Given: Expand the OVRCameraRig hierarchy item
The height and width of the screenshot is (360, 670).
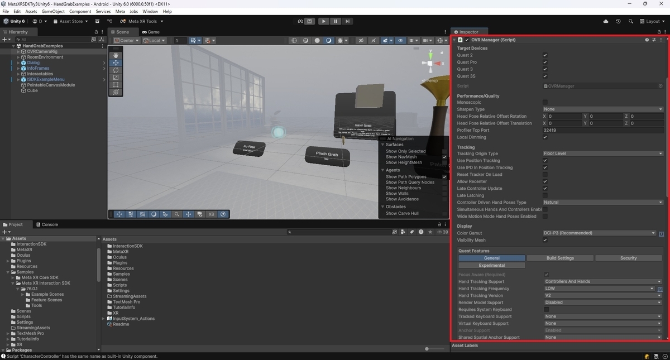Looking at the screenshot, I should (x=18, y=51).
